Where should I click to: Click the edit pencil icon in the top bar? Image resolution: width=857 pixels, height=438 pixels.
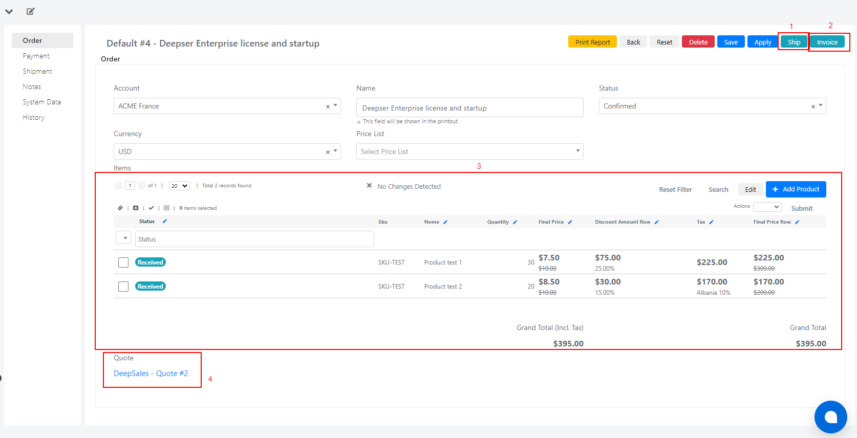[31, 11]
